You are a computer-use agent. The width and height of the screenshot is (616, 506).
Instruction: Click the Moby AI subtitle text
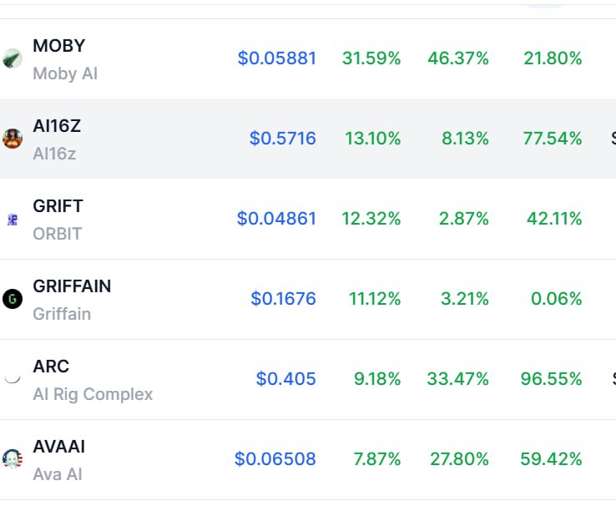65,73
